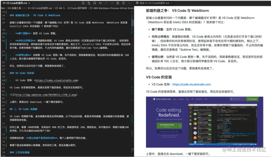The width and height of the screenshot is (271, 157).
Task: Click the '前端利器之争： VS Code 与 WebStorm' preview heading
Action: [x=177, y=11]
